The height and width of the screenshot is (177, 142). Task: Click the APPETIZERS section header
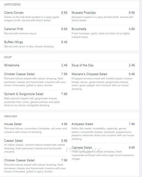click(x=12, y=5)
